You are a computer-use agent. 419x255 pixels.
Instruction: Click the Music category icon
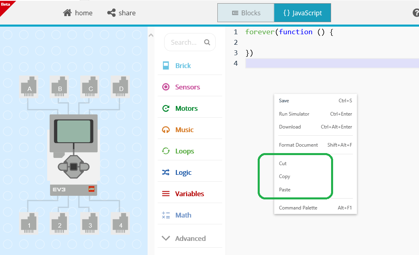(x=165, y=129)
